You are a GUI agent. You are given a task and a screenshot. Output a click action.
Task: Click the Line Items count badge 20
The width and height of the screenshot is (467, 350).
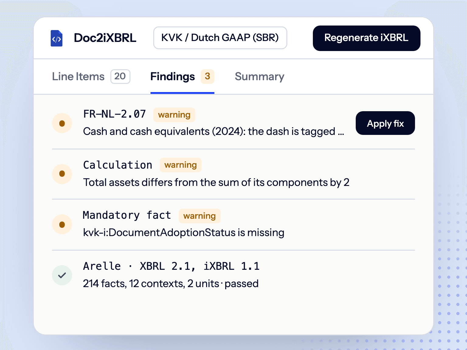pos(120,77)
